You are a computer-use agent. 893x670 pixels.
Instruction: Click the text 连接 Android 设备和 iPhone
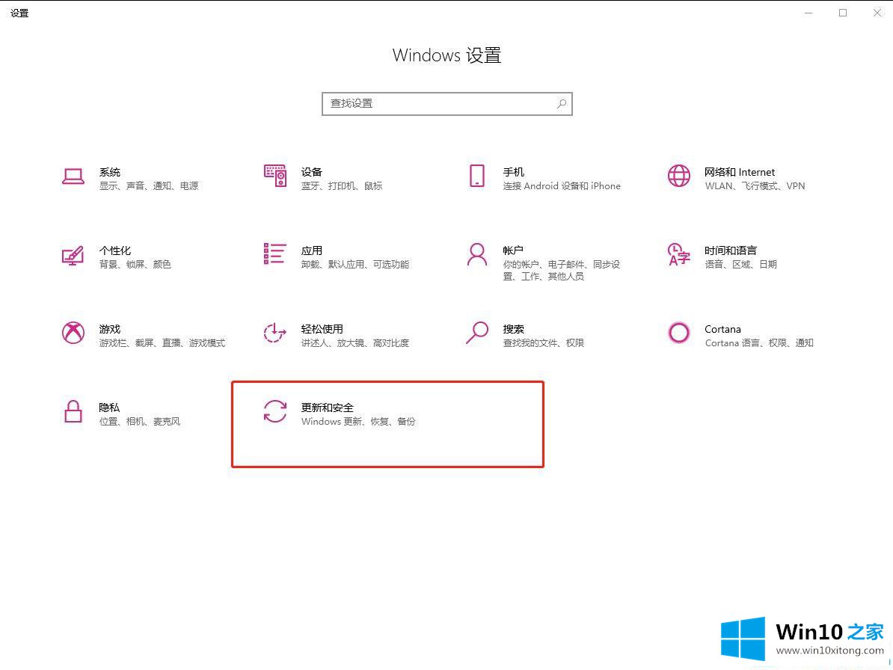[562, 185]
